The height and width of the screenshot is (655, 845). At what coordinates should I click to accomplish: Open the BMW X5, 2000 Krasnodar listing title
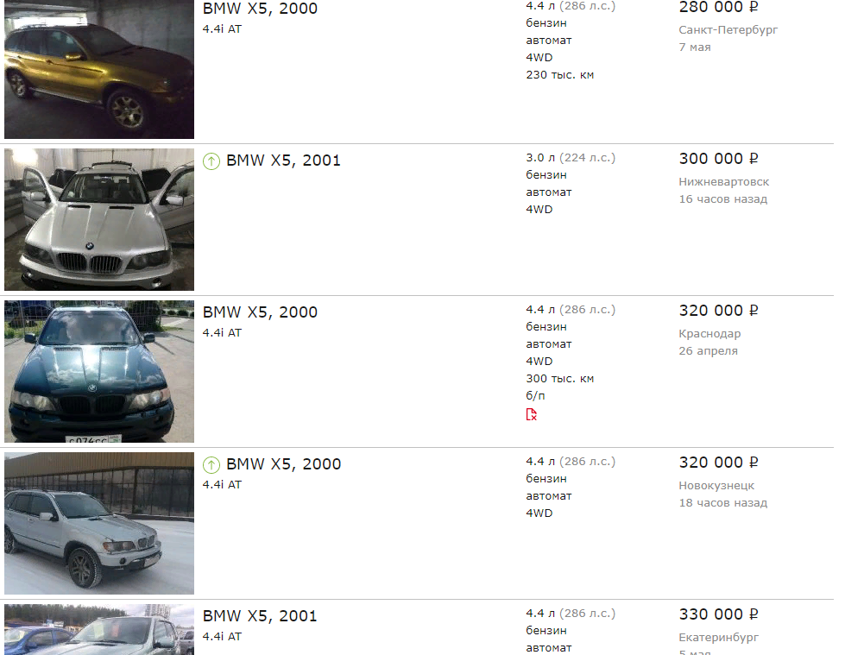[260, 312]
